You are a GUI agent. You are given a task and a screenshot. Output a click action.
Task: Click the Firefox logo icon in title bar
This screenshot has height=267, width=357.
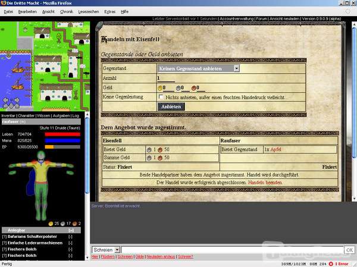coord(3,3)
